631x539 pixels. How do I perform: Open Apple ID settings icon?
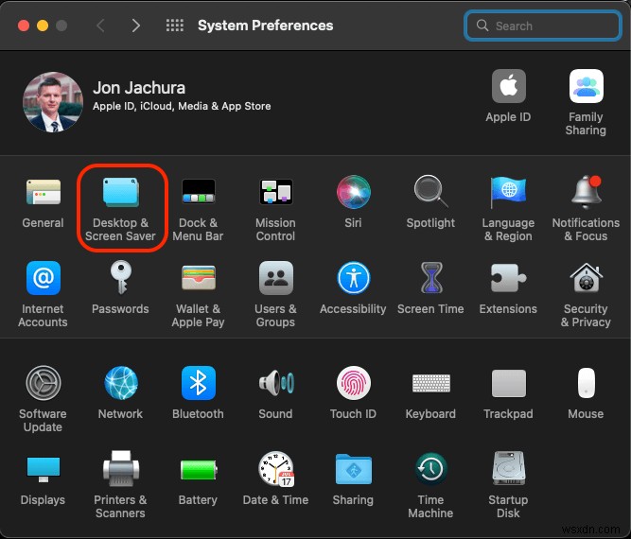(508, 86)
